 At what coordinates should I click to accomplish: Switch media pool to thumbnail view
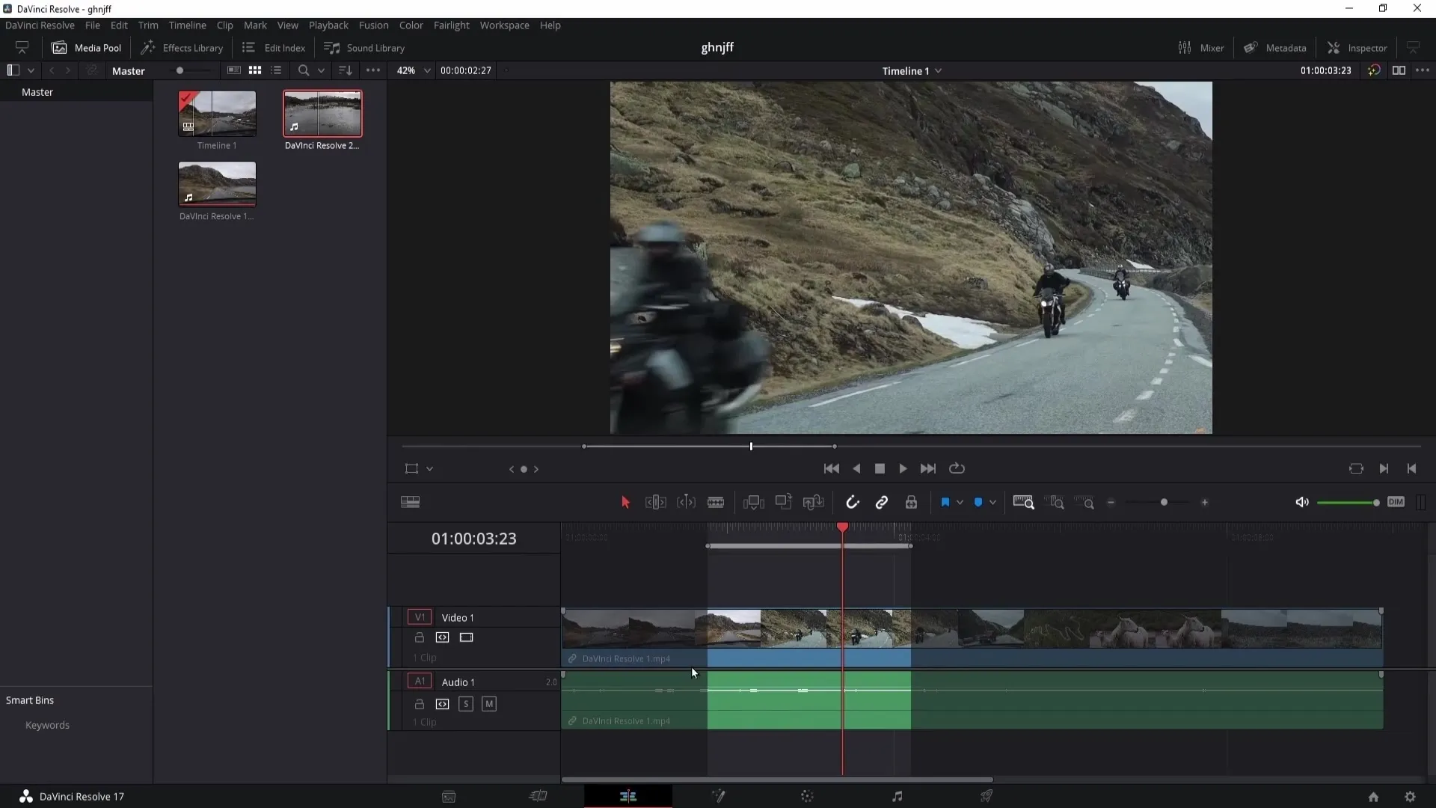(x=255, y=70)
